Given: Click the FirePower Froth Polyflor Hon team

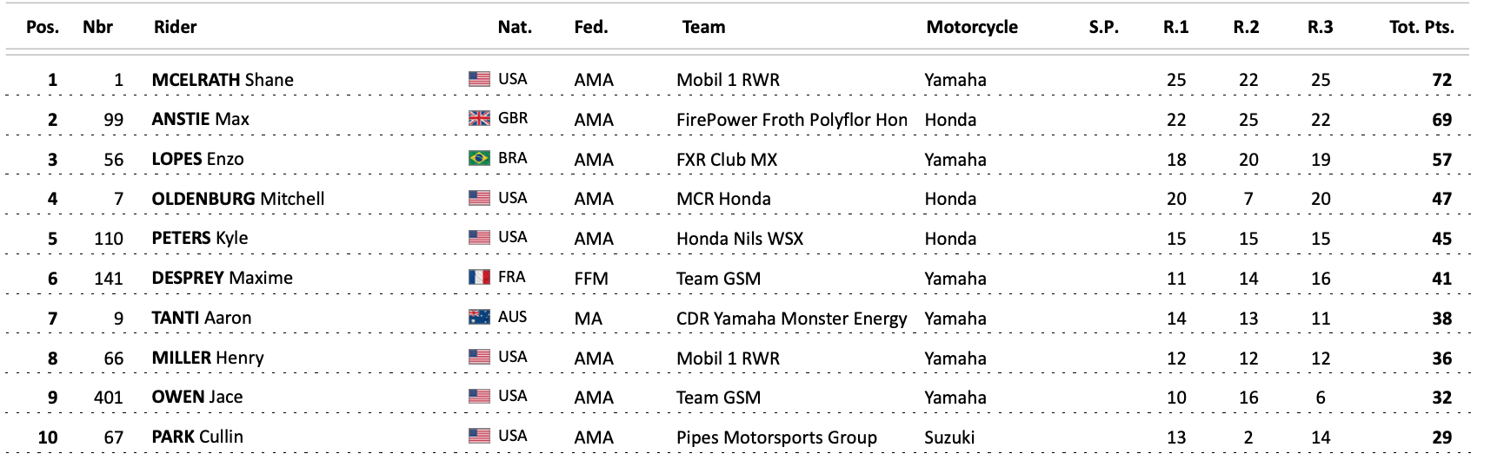Looking at the screenshot, I should pyautogui.click(x=791, y=120).
